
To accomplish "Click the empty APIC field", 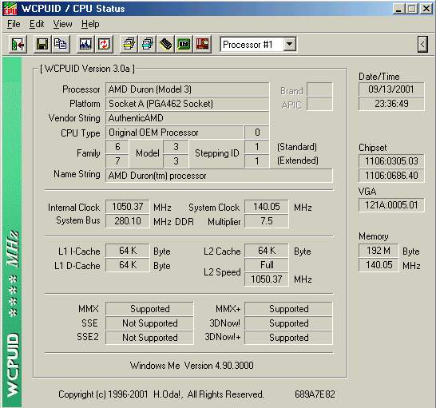I will click(319, 104).
